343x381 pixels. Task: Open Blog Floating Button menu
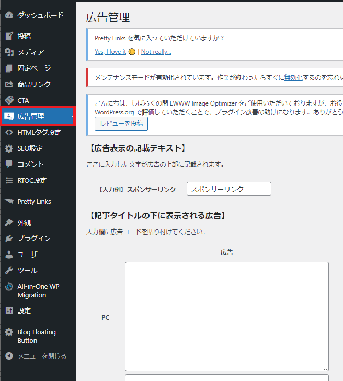coord(38,336)
